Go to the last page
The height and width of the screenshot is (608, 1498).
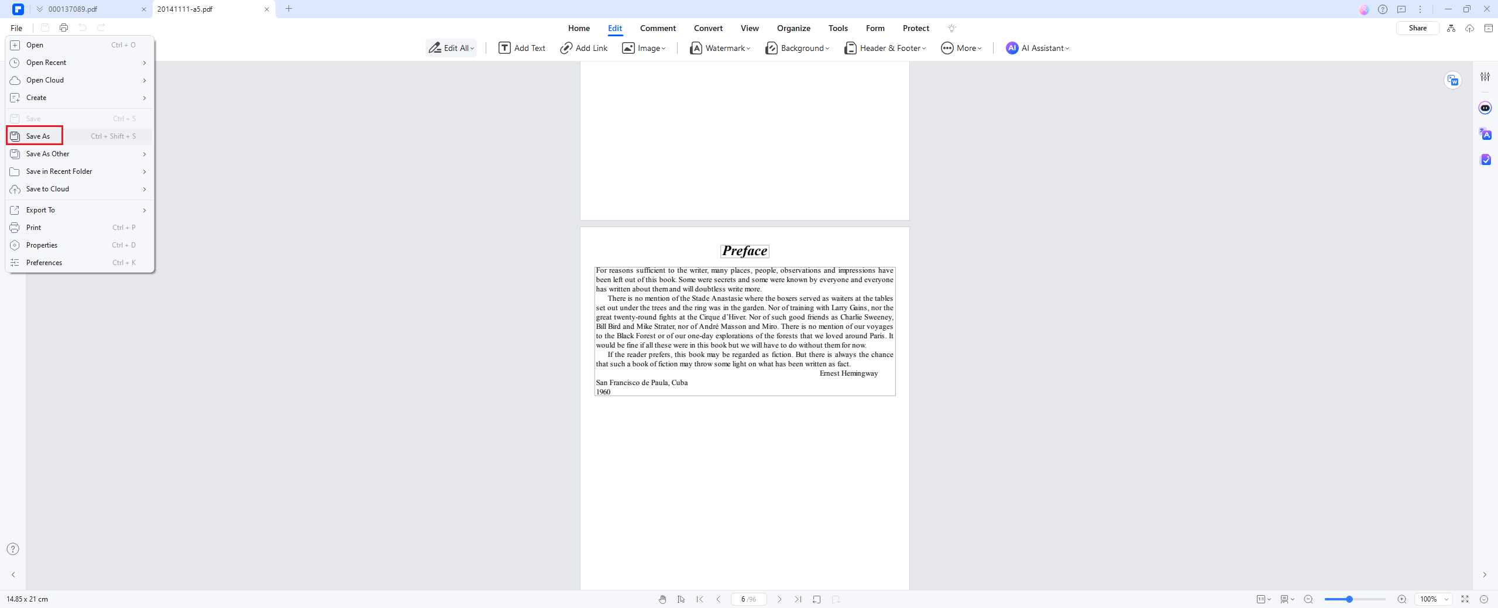point(798,599)
